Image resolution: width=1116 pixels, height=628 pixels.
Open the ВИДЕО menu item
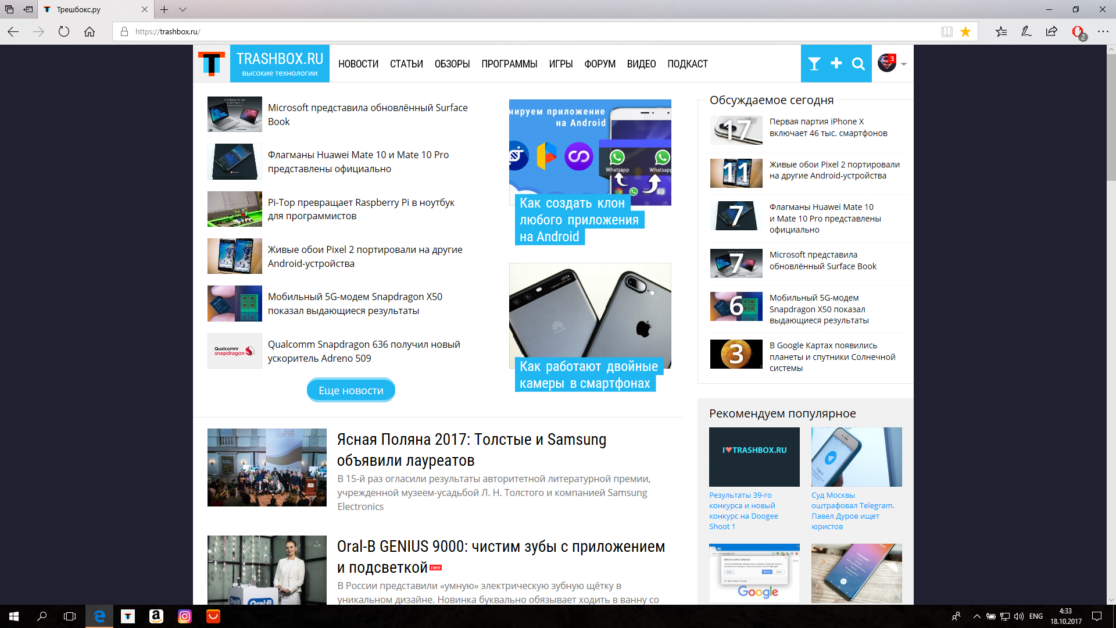641,64
